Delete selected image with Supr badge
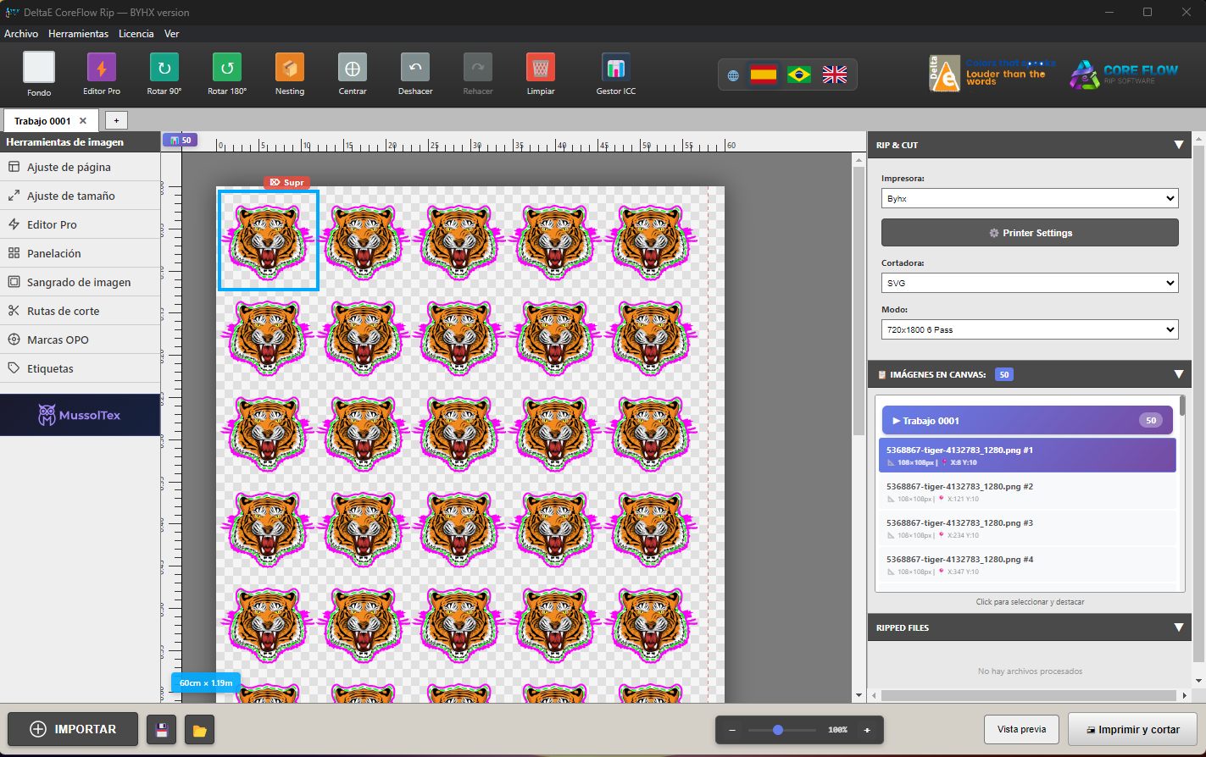Image resolution: width=1206 pixels, height=757 pixels. coord(286,182)
